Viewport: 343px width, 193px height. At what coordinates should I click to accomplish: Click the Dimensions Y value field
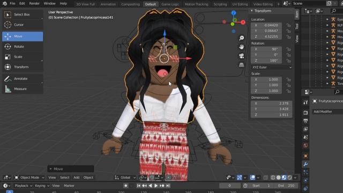click(272, 109)
